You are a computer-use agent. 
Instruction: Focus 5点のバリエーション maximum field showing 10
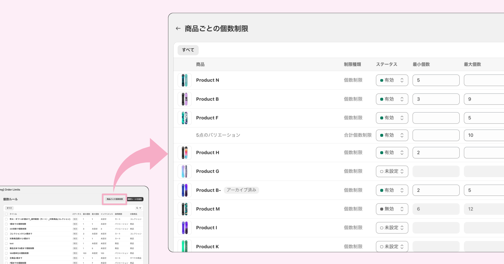click(x=484, y=135)
